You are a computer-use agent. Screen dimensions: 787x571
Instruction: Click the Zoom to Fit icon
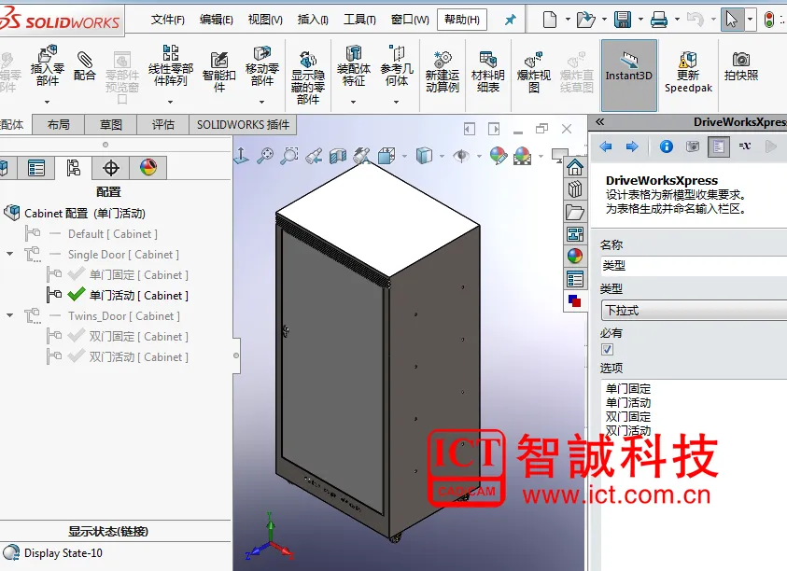[x=265, y=156]
